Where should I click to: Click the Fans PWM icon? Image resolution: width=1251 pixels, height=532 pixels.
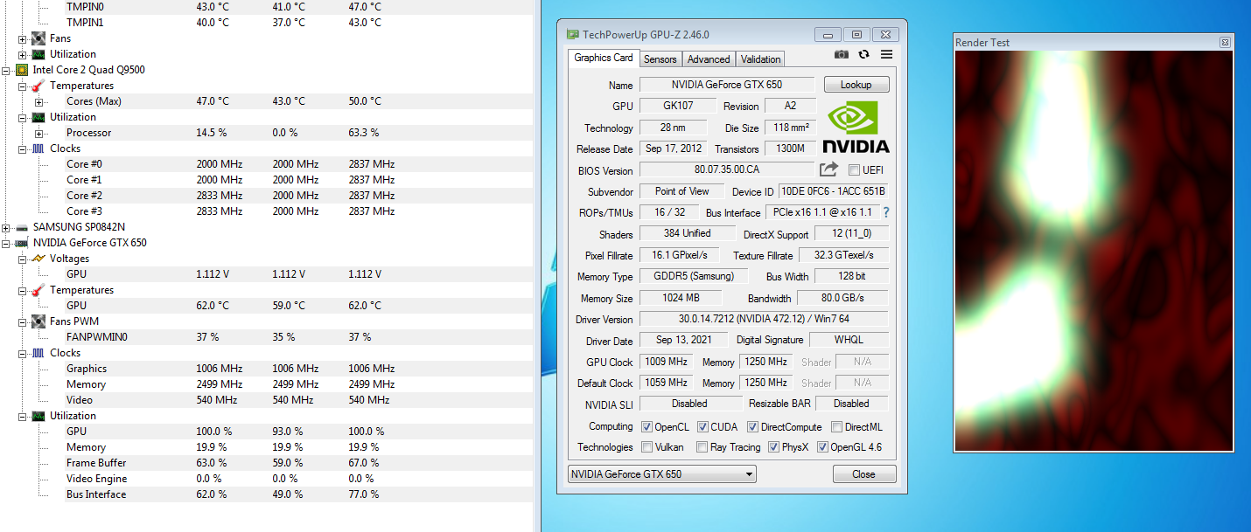38,321
